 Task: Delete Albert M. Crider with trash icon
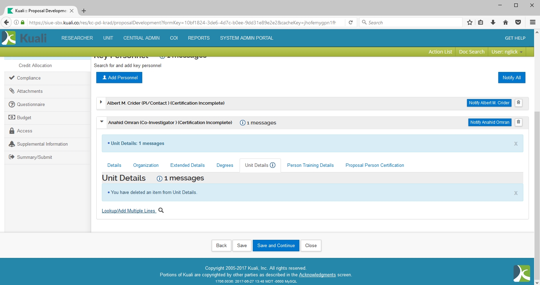pos(518,103)
